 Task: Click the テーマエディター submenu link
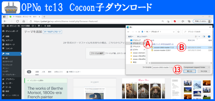[x=9, y=75]
